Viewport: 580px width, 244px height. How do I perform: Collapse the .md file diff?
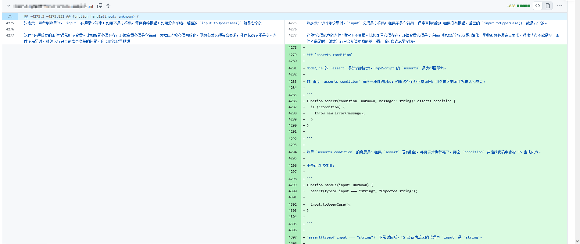tap(9, 6)
